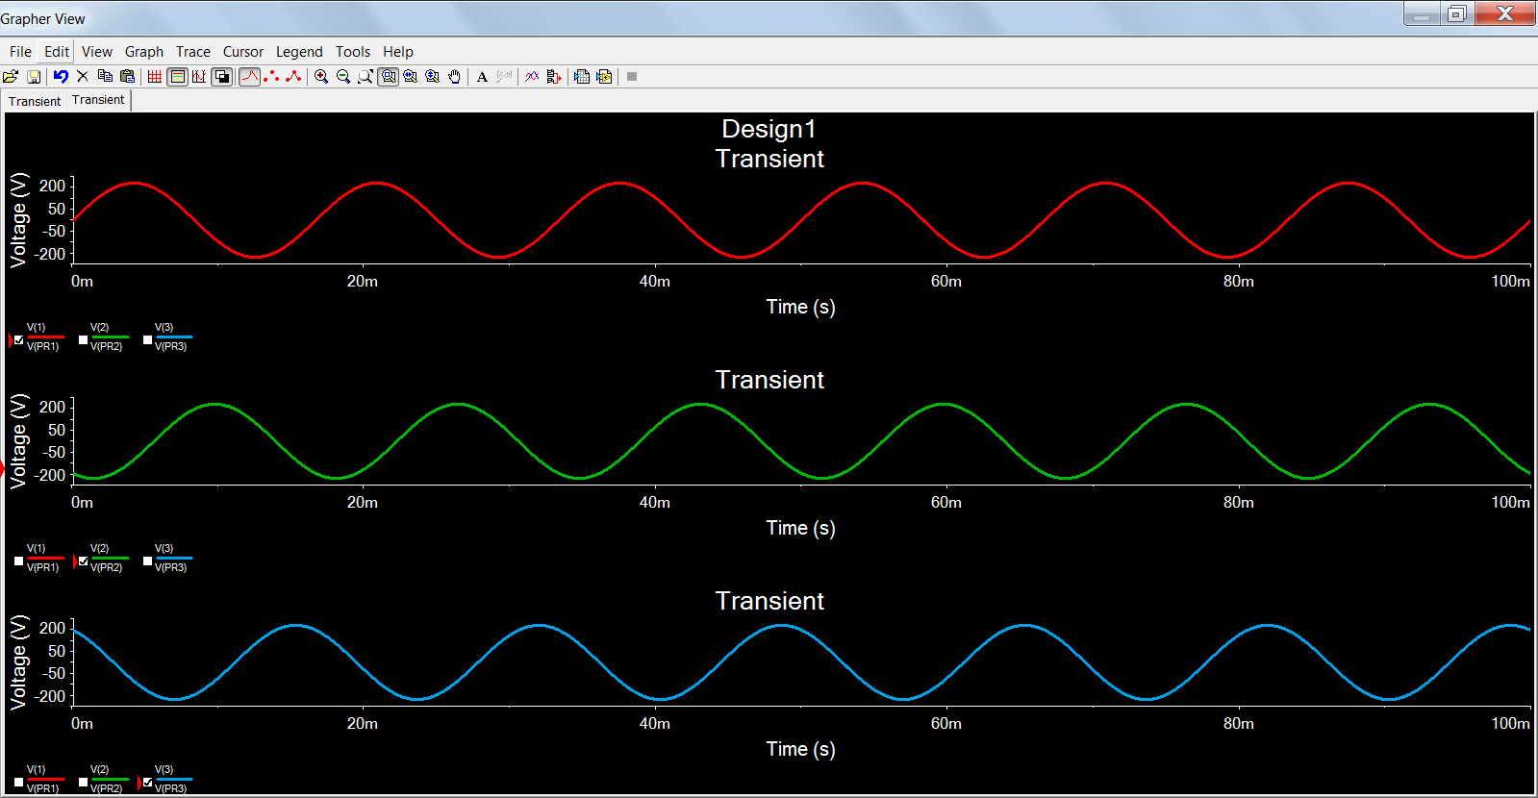Check V(3) checkbox in middle graph legend
The image size is (1538, 798).
pyautogui.click(x=147, y=561)
